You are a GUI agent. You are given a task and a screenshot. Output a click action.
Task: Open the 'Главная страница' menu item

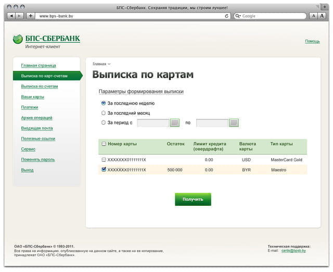click(x=39, y=65)
